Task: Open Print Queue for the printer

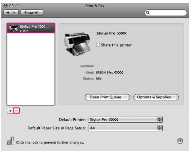Action: pyautogui.click(x=107, y=97)
